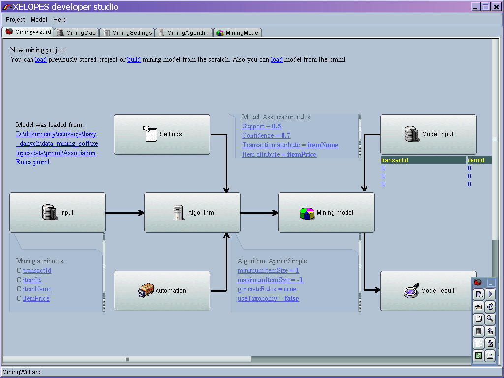Click the 'Model: Association rules' heading text
The width and height of the screenshot is (504, 378).
pos(276,117)
